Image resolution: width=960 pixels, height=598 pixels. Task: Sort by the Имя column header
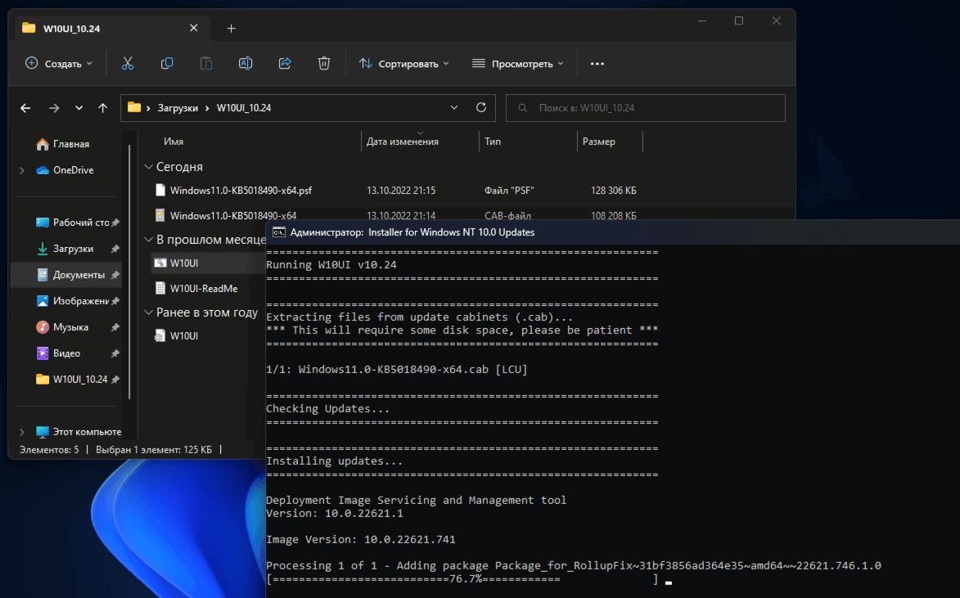[x=174, y=142]
